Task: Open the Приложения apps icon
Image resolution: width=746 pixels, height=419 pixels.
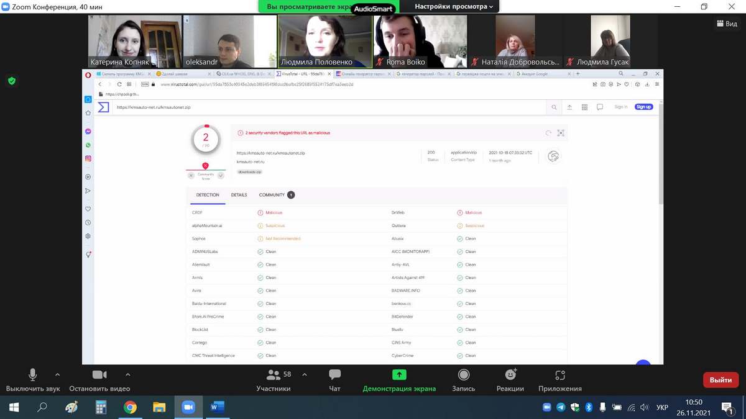Action: 559,376
